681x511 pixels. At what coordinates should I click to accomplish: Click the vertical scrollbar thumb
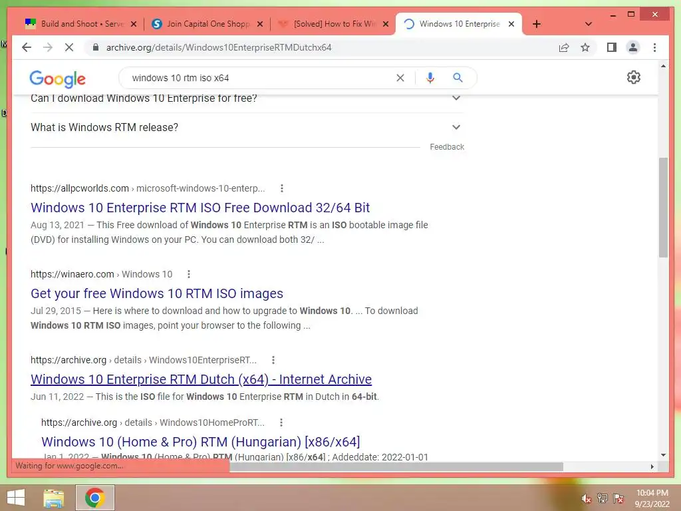tap(663, 208)
